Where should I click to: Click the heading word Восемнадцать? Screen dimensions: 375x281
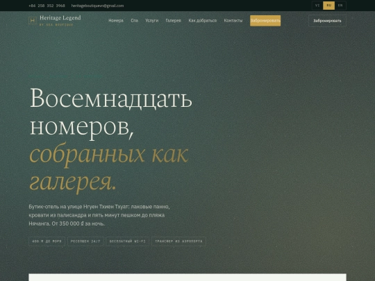click(x=110, y=99)
